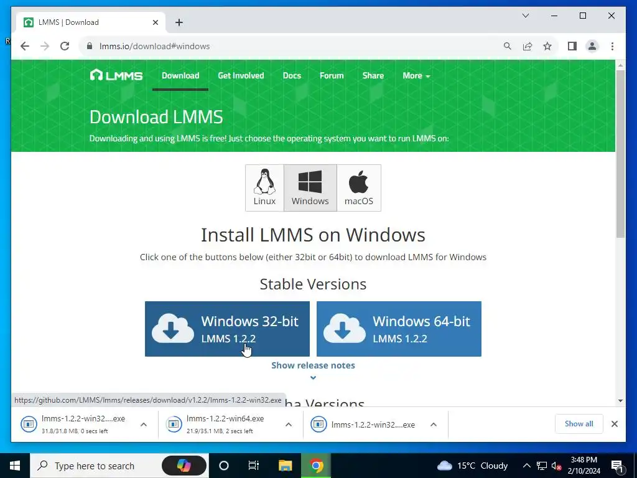637x478 pixels.
Task: Open network status tray icon
Action: pyautogui.click(x=542, y=466)
